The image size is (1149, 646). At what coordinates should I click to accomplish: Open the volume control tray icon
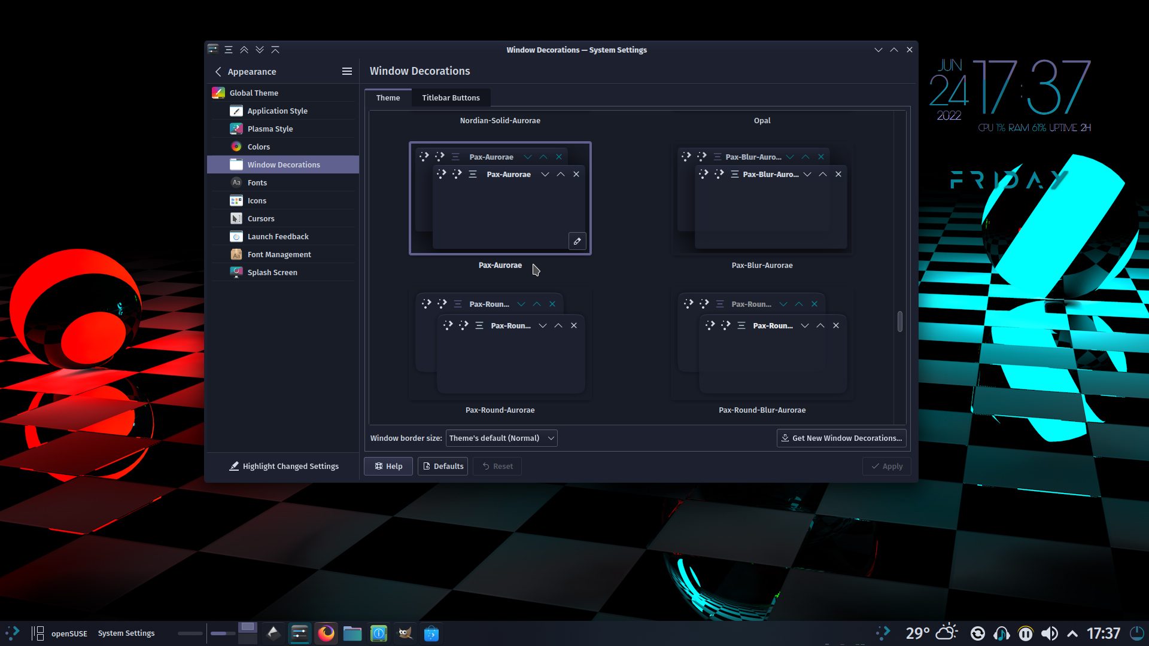point(1050,633)
